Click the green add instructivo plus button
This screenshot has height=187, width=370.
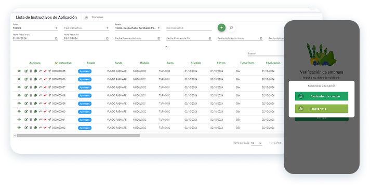[x=221, y=28]
